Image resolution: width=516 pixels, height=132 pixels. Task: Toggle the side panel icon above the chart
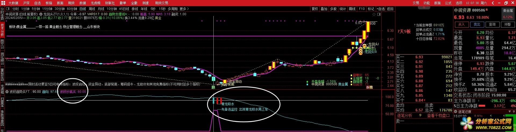point(379,14)
